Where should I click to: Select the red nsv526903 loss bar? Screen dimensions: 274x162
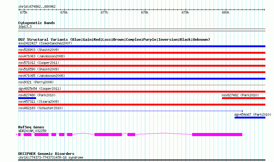pyautogui.click(x=142, y=53)
